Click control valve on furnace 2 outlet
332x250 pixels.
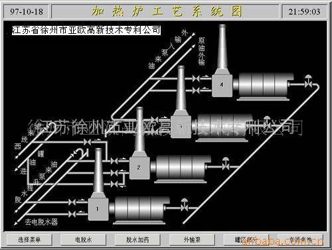[x=226, y=164]
